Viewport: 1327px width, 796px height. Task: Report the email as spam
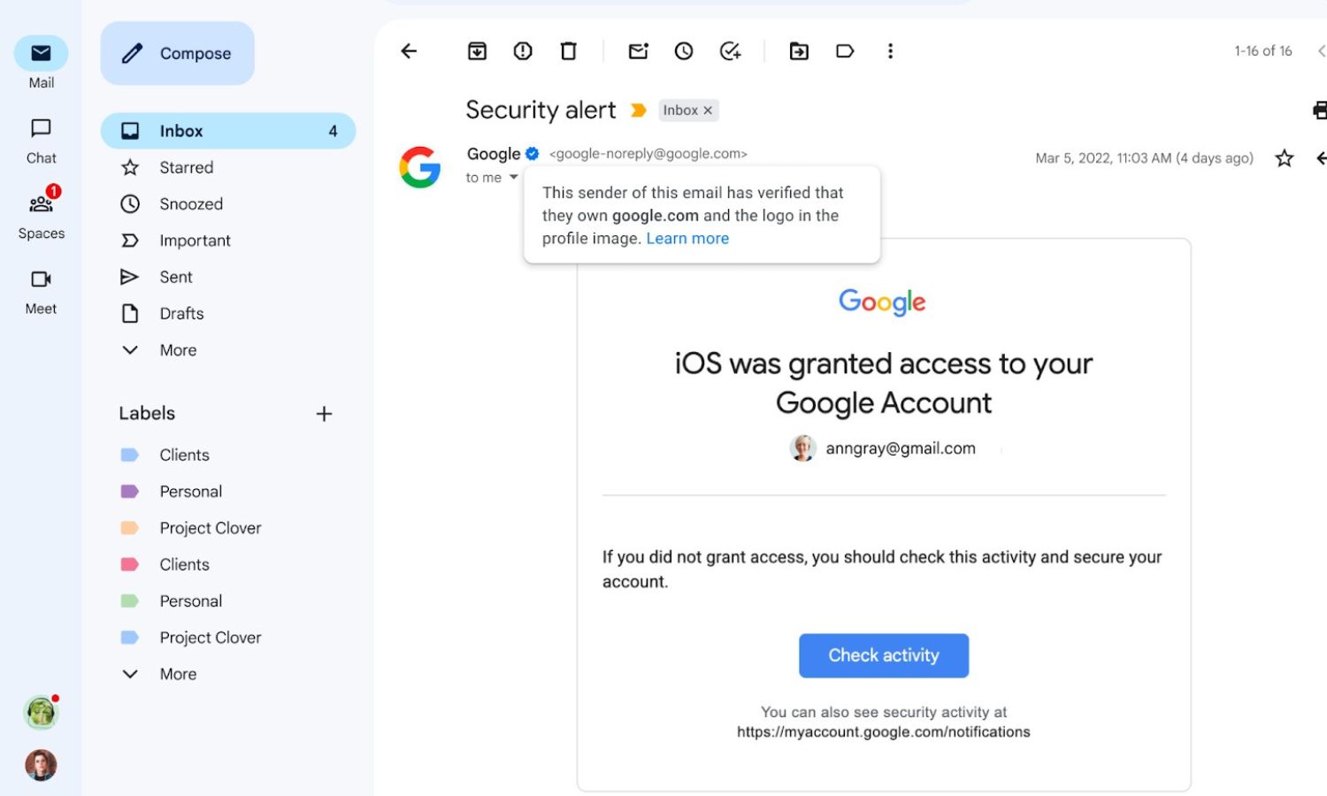pyautogui.click(x=523, y=51)
